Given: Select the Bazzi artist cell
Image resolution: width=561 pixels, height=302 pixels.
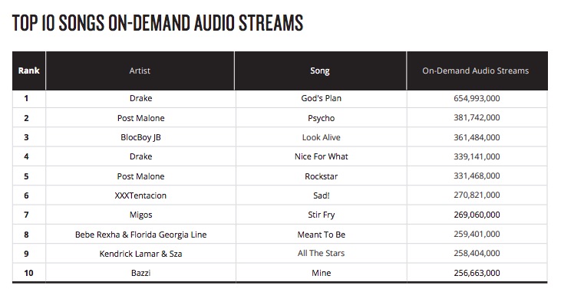Looking at the screenshot, I should (140, 273).
